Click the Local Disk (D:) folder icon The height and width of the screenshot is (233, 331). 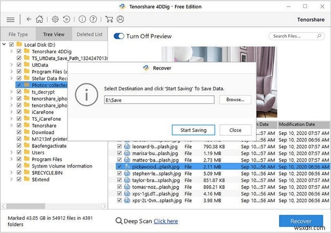[x=19, y=44]
